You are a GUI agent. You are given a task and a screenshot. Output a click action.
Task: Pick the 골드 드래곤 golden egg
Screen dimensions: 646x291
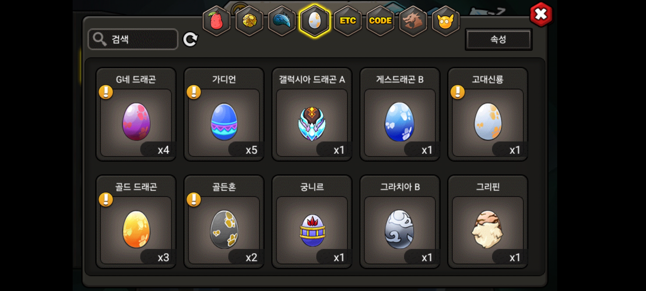136,222
